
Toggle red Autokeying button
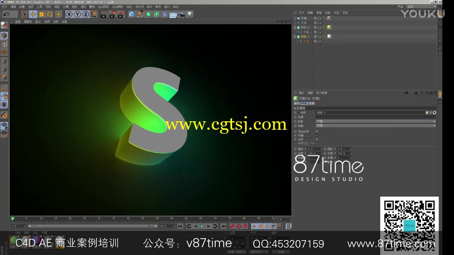coord(239,226)
